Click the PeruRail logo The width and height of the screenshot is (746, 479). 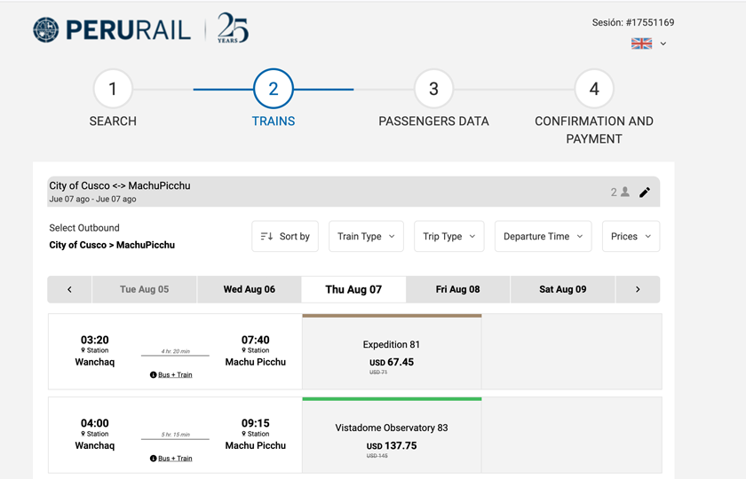[112, 29]
